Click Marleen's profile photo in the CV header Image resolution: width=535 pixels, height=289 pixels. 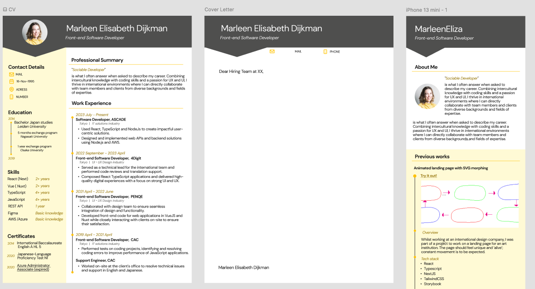[x=34, y=32]
